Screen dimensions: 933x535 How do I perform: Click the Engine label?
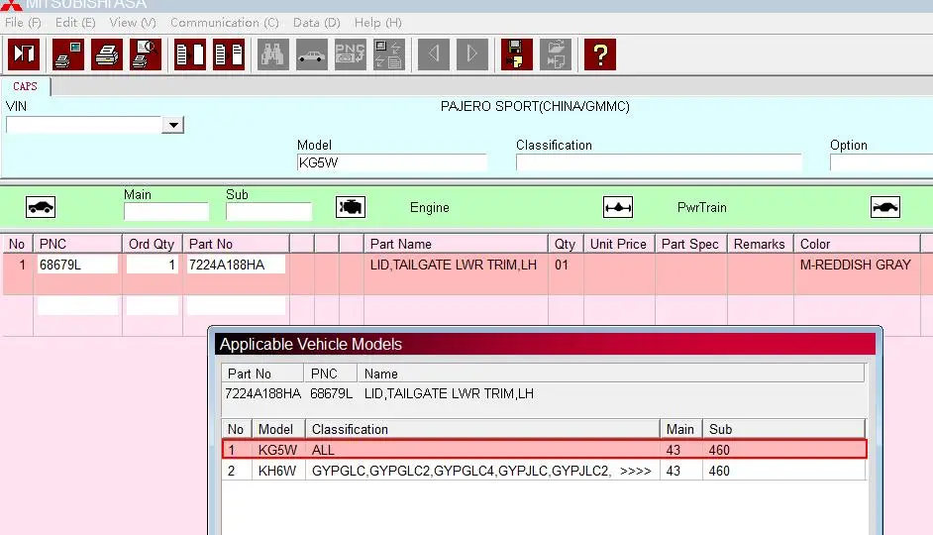[430, 208]
